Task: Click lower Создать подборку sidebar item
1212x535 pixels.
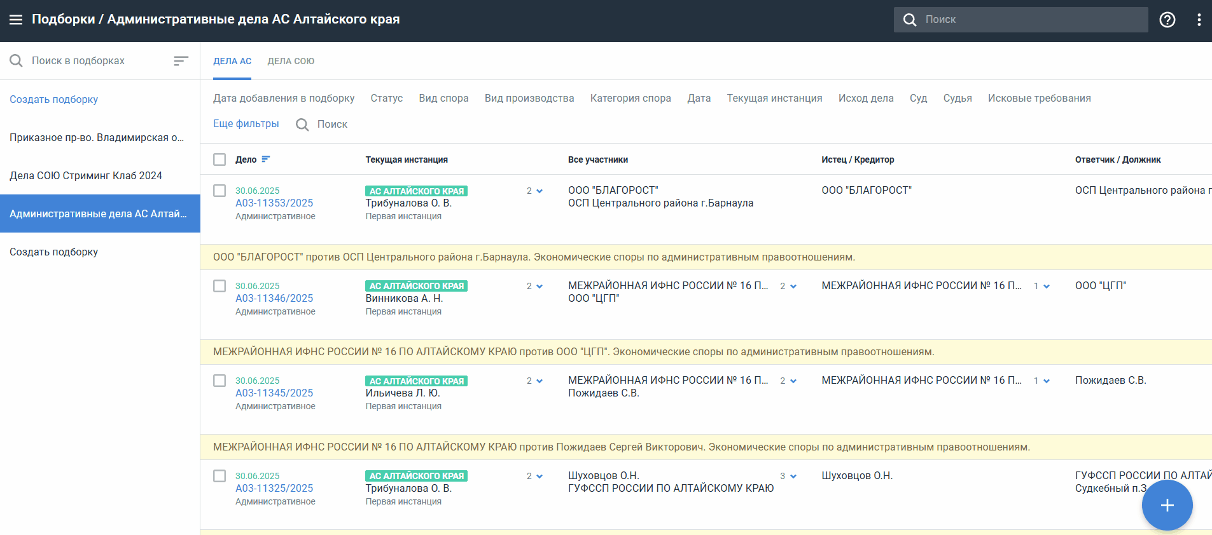Action: (x=100, y=252)
